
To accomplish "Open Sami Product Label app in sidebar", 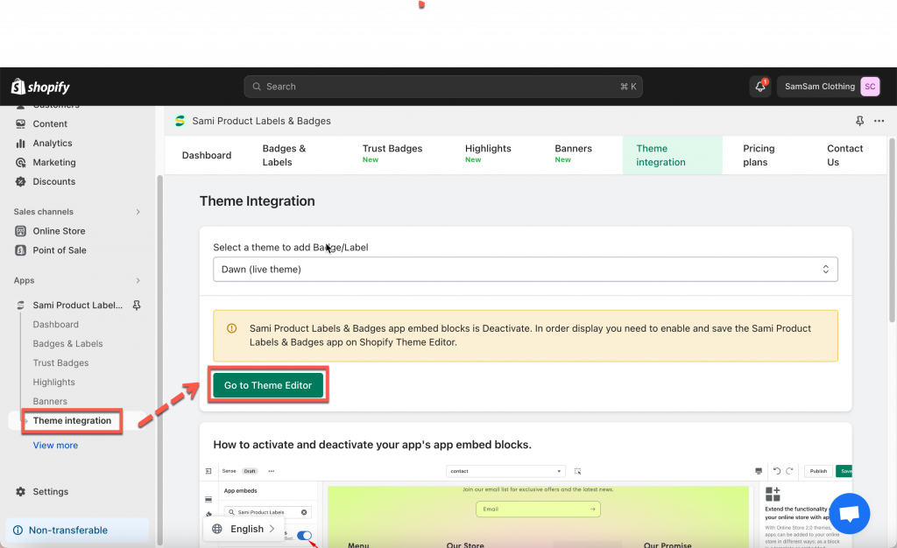I will 77,306.
